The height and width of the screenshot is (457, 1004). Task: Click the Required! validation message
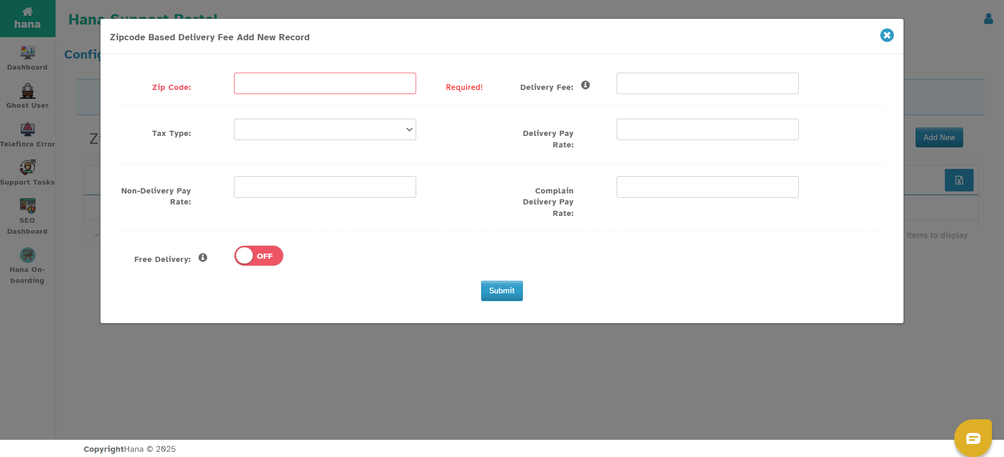pos(464,87)
